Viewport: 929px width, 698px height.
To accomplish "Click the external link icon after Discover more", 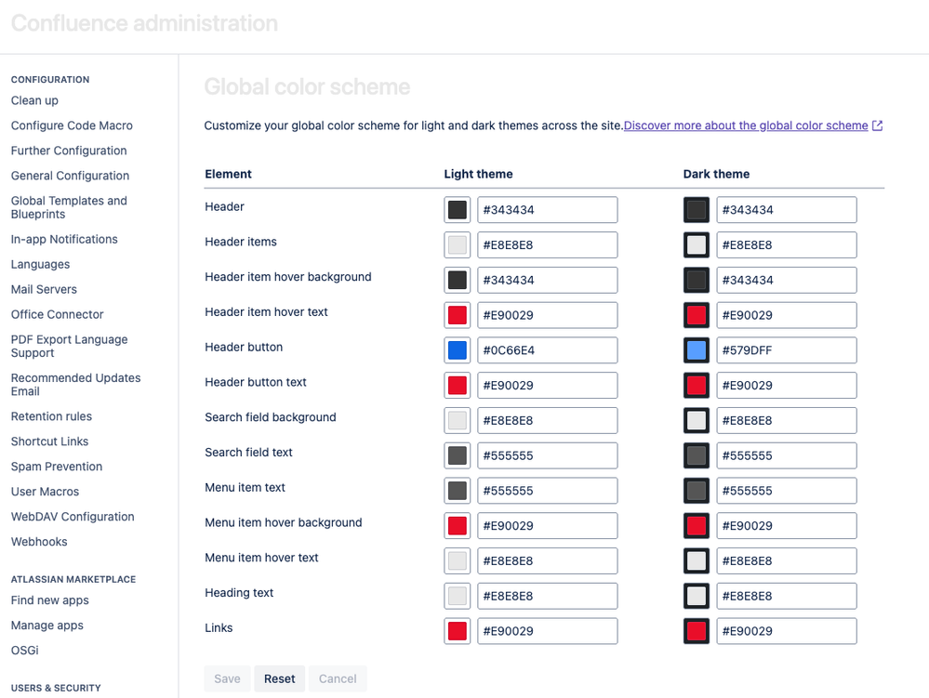I will (878, 125).
